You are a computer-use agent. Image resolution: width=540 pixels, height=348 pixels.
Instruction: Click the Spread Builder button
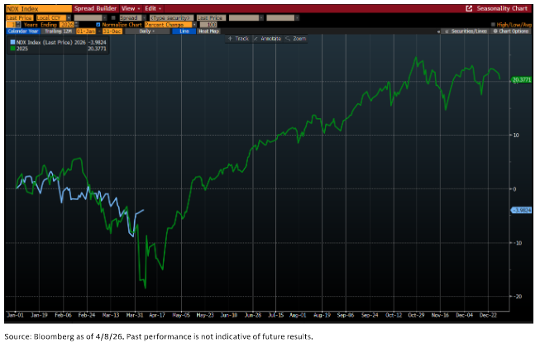(x=97, y=8)
